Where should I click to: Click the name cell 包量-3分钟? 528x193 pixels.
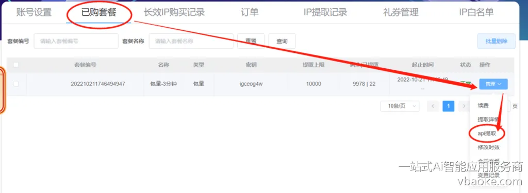[163, 84]
